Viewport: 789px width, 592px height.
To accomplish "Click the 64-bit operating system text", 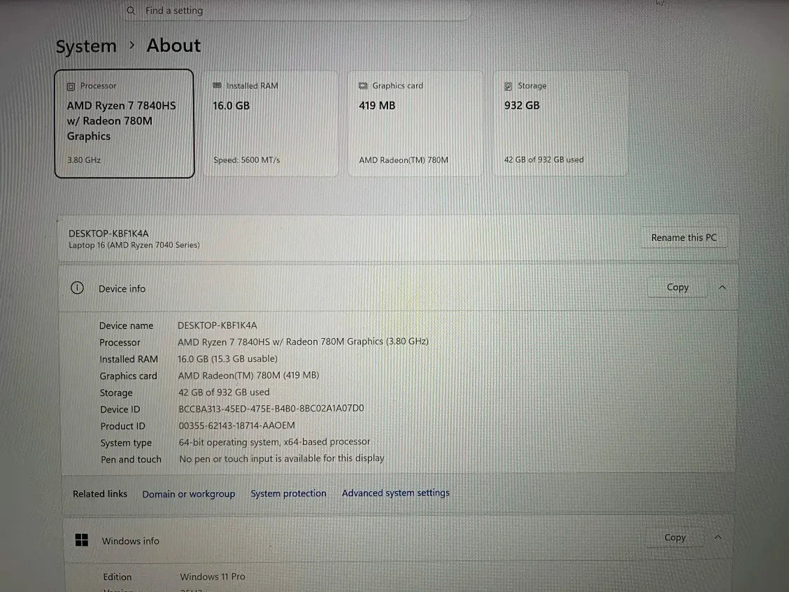I will 275,442.
